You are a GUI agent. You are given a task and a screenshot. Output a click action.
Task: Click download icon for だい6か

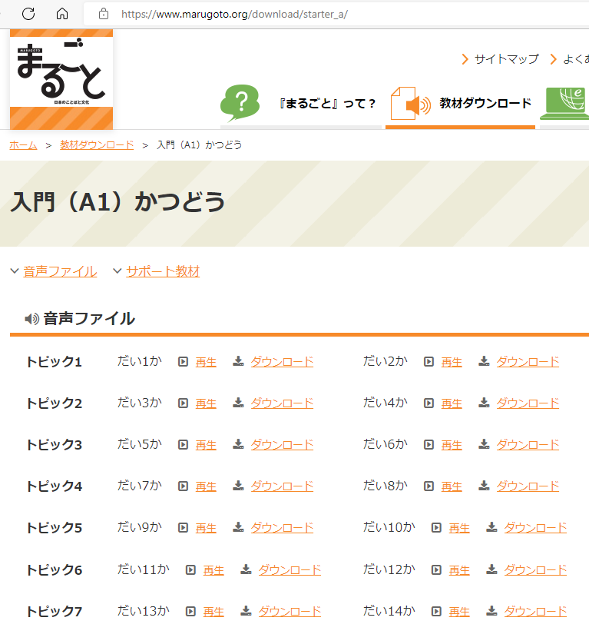(x=484, y=444)
